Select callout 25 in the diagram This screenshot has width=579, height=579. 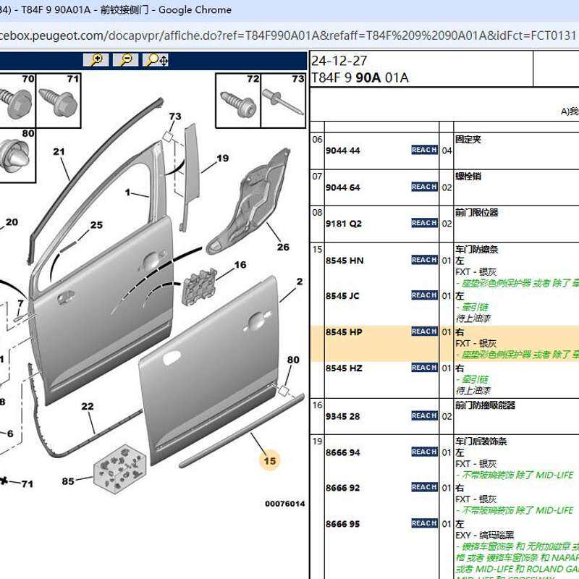click(96, 225)
